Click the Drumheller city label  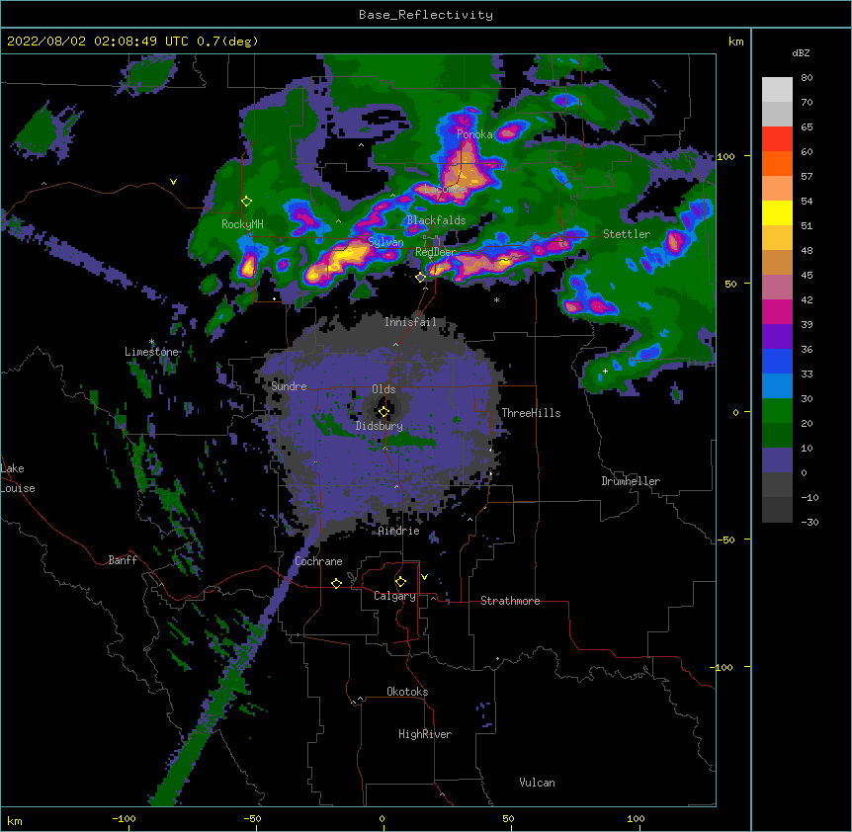click(x=631, y=481)
